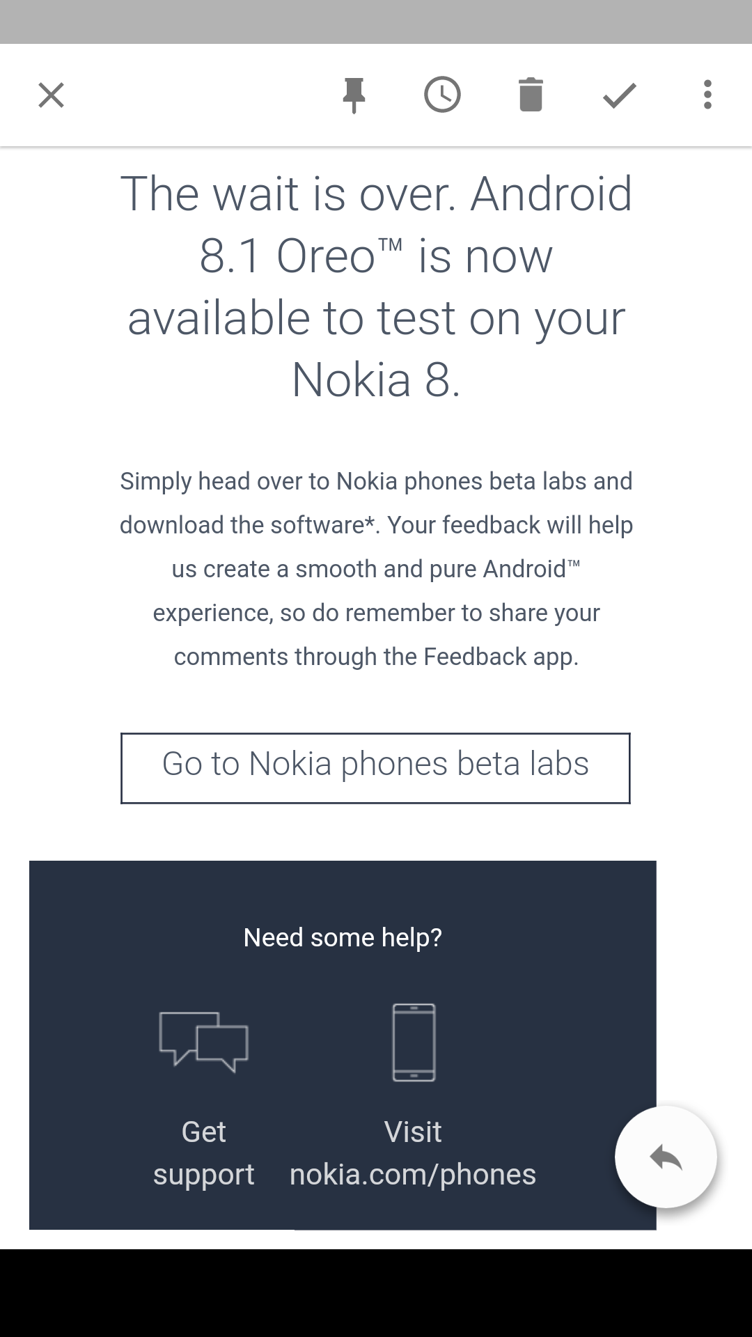Viewport: 752px width, 1337px height.
Task: Tap 'Nokia 8.' in the headline
Action: 376,380
